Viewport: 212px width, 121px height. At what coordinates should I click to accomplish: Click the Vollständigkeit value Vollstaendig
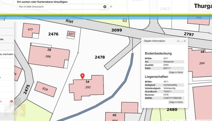(x=169, y=88)
